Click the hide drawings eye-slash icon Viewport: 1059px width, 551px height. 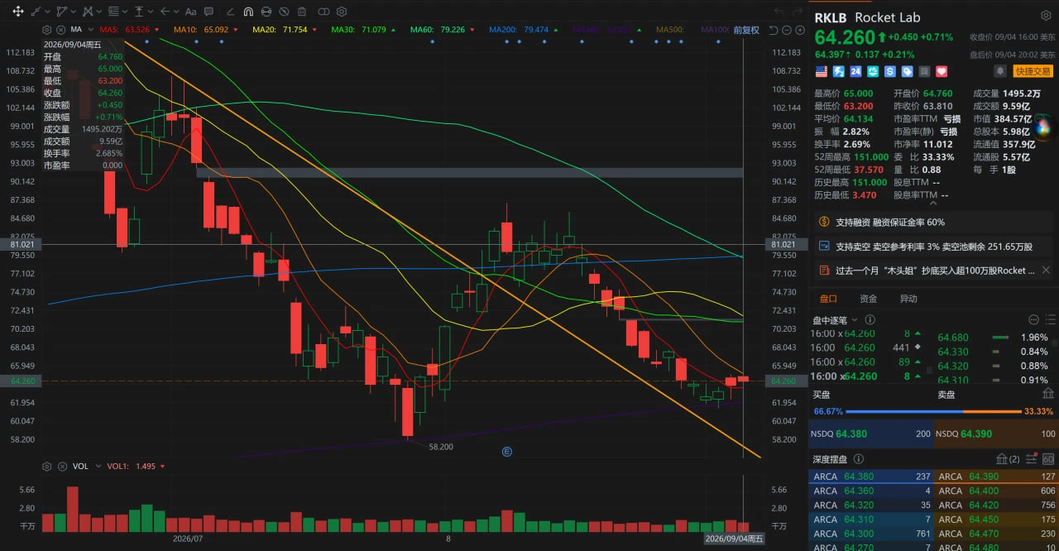[x=284, y=12]
